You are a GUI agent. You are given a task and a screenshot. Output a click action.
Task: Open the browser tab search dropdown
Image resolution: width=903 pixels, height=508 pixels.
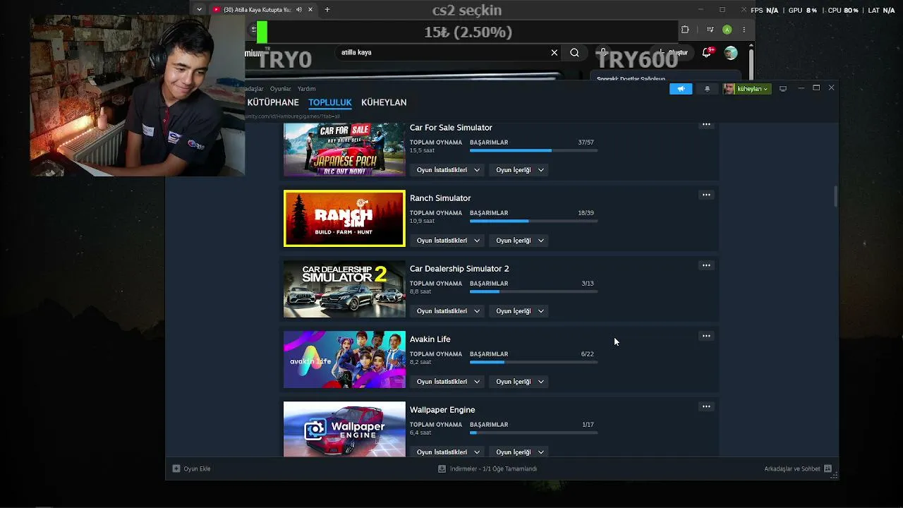click(200, 10)
